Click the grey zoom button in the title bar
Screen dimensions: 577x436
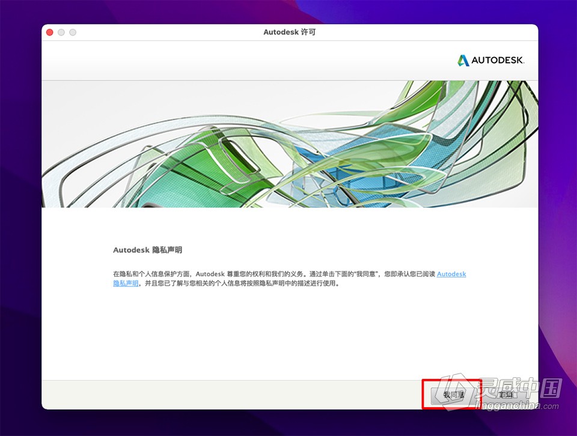point(73,32)
